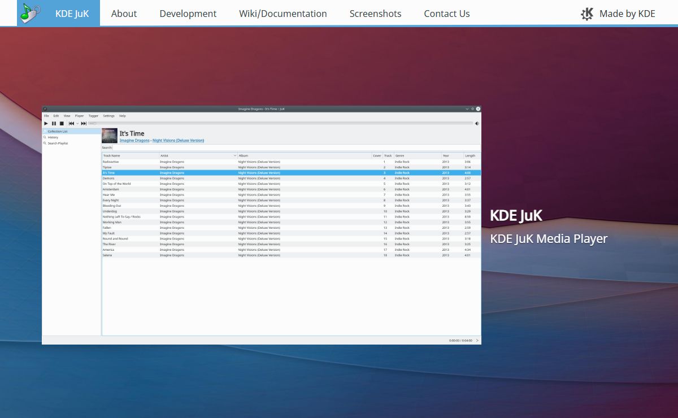Image resolution: width=678 pixels, height=418 pixels.
Task: Select the Tiptoe track row
Action: (x=292, y=167)
